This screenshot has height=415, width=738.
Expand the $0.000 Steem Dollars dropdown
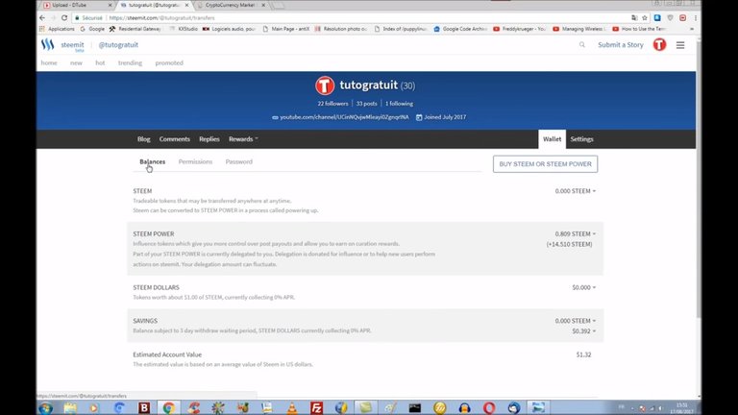pyautogui.click(x=583, y=287)
